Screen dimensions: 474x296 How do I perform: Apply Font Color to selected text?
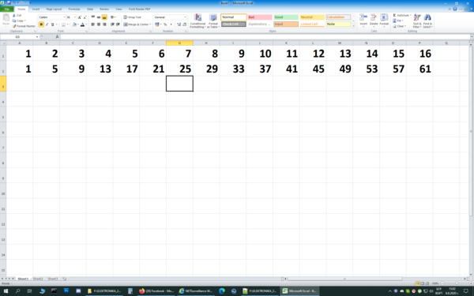point(82,24)
